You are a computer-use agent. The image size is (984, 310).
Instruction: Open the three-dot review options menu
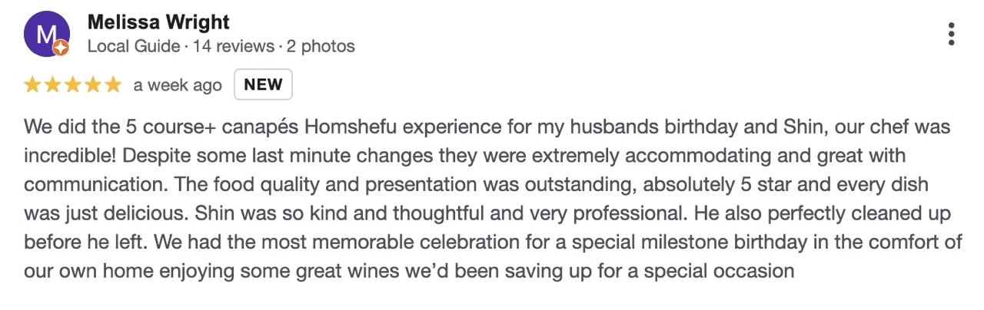click(x=952, y=35)
